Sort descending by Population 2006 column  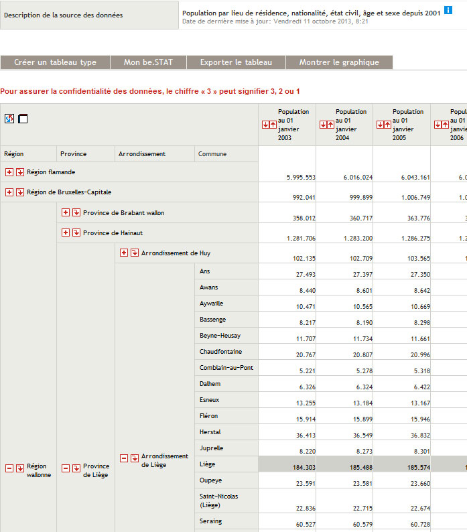click(438, 125)
